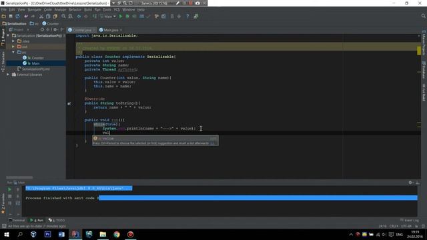Viewport: 427px width, 240px height.
Task: Collapse the src folder node
Action: [13, 52]
